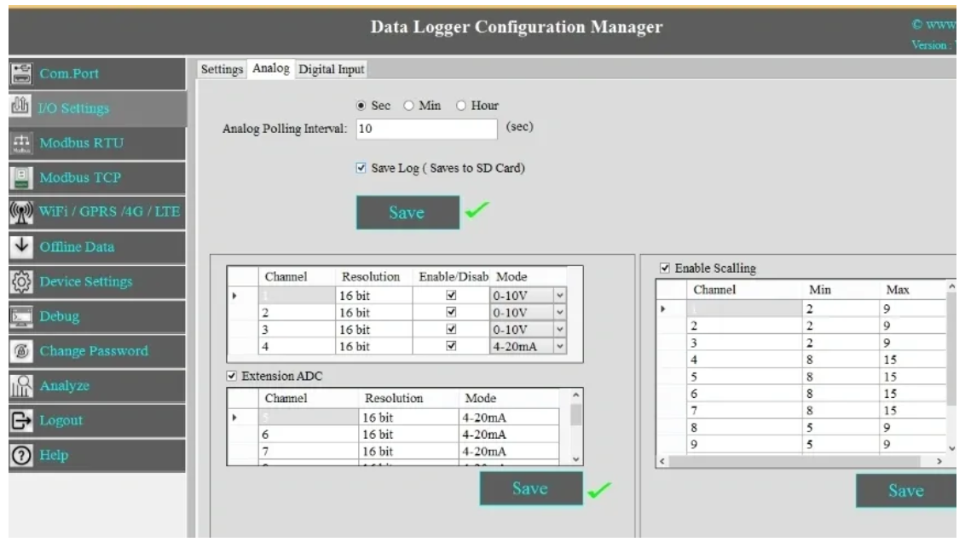Screen dimensions: 965x542
Task: Select the Modbus TCP sidebar icon
Action: tap(19, 178)
